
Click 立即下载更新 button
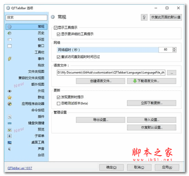click(151, 103)
